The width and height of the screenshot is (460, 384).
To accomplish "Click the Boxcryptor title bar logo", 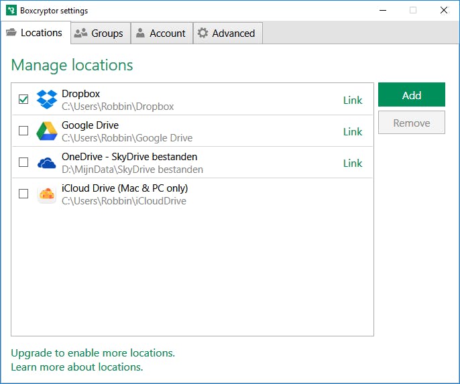I will click(x=11, y=11).
